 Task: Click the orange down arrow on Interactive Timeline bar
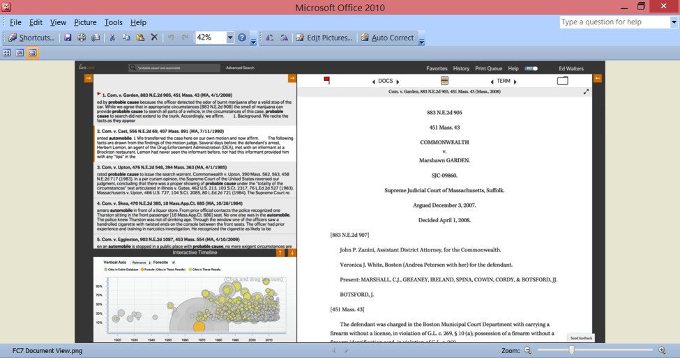[x=292, y=252]
